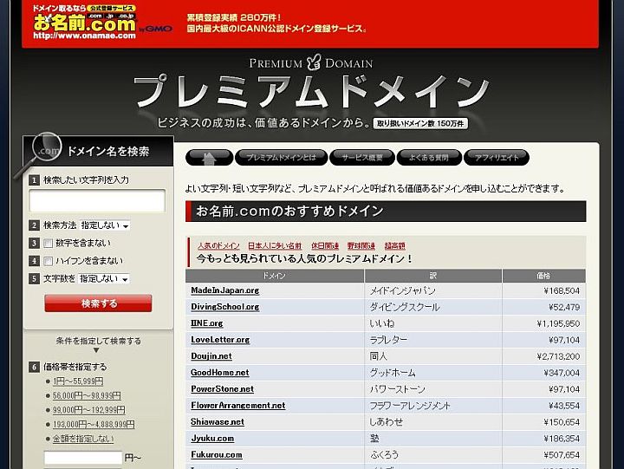Open the IINE.org domain link

click(207, 323)
